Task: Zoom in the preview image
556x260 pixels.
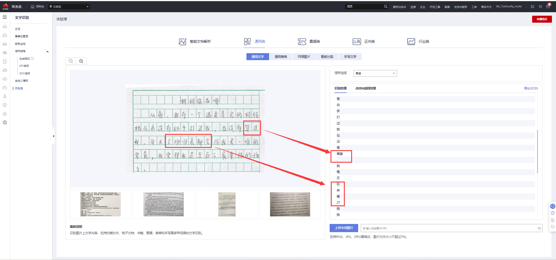Action: 81,61
